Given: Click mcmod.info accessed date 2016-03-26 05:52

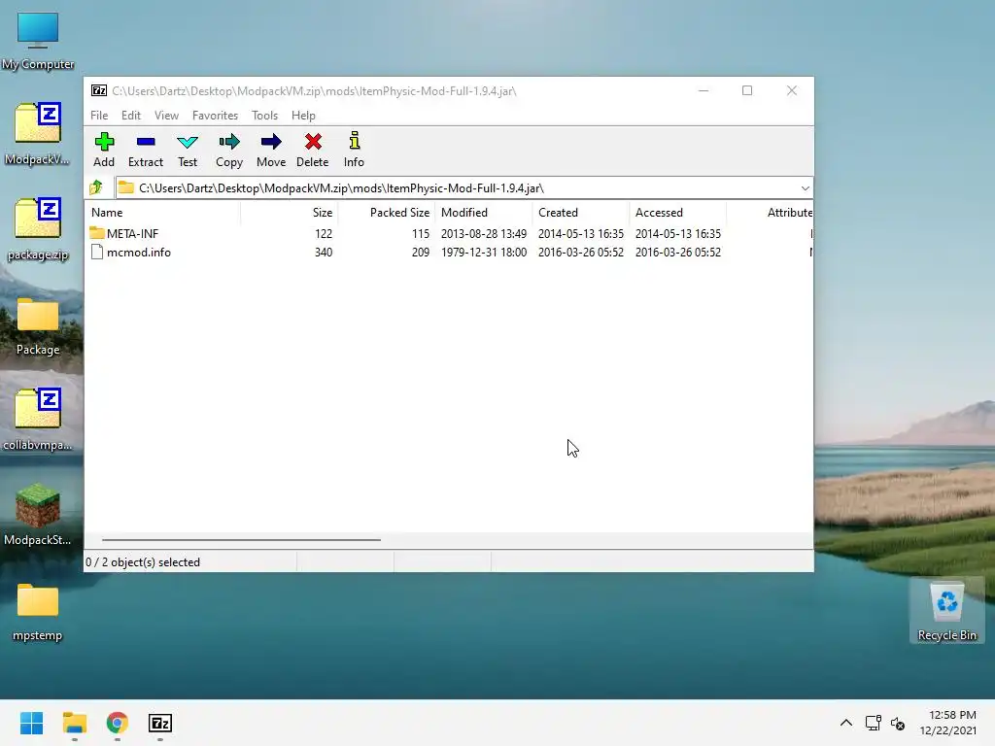Looking at the screenshot, I should 677,252.
